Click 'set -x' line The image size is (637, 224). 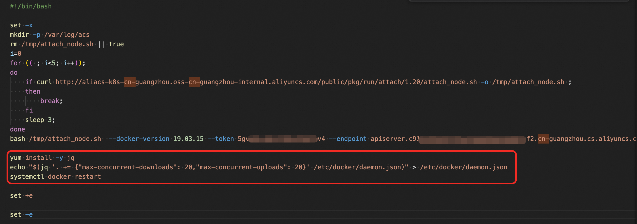pyautogui.click(x=21, y=25)
